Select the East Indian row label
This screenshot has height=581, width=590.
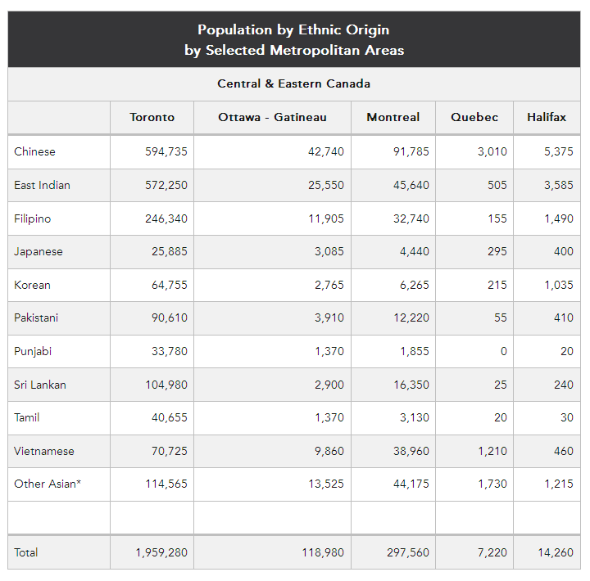43,185
